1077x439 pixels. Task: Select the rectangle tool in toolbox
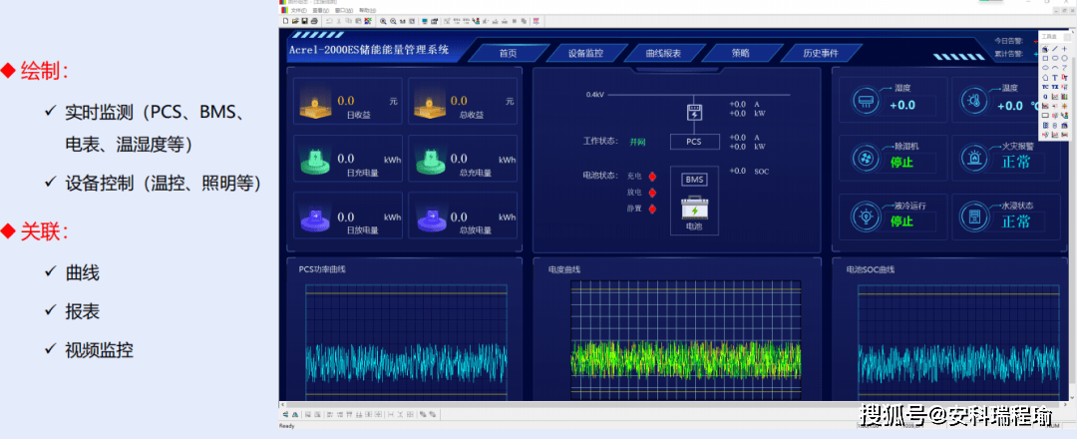1045,59
